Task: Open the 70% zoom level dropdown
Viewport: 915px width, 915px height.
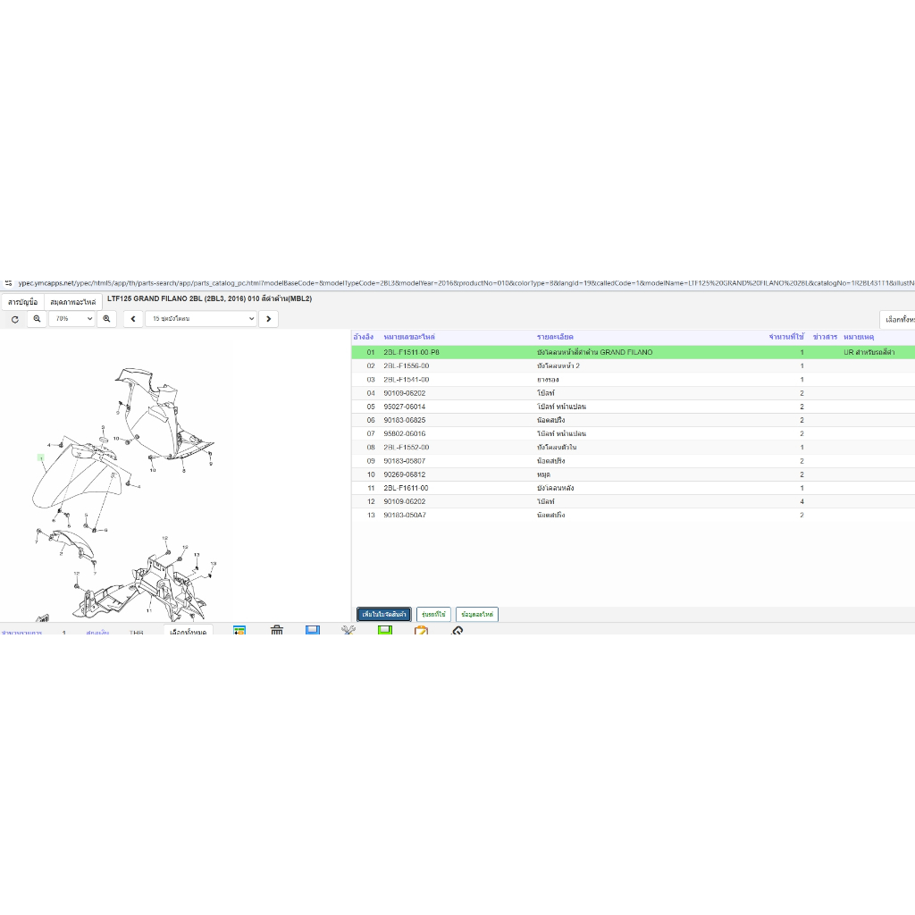Action: coord(71,319)
